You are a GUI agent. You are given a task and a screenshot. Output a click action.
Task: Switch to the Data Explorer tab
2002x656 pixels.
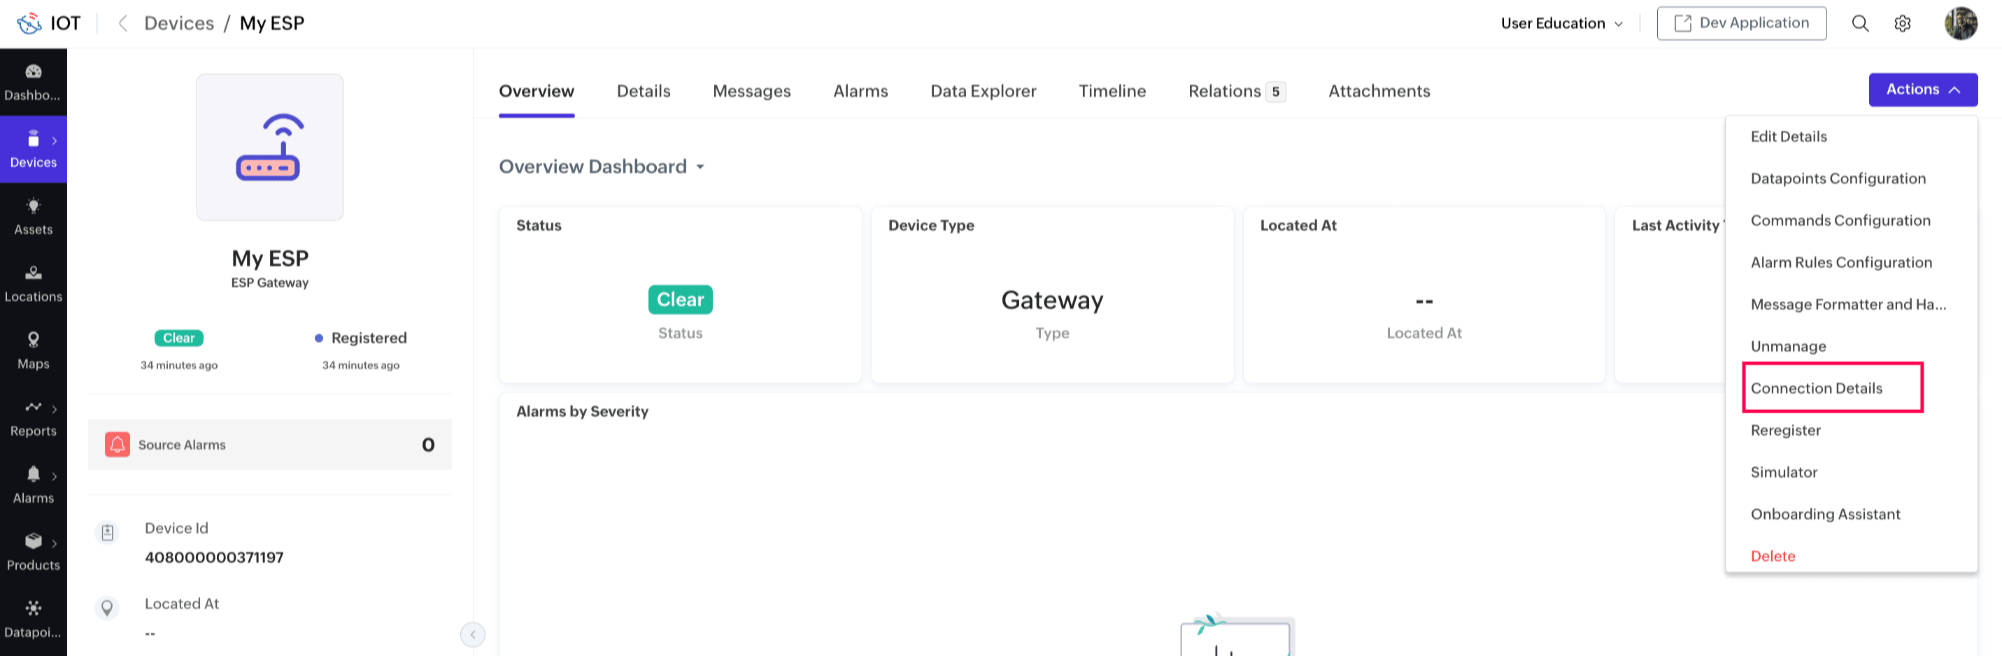coord(983,91)
